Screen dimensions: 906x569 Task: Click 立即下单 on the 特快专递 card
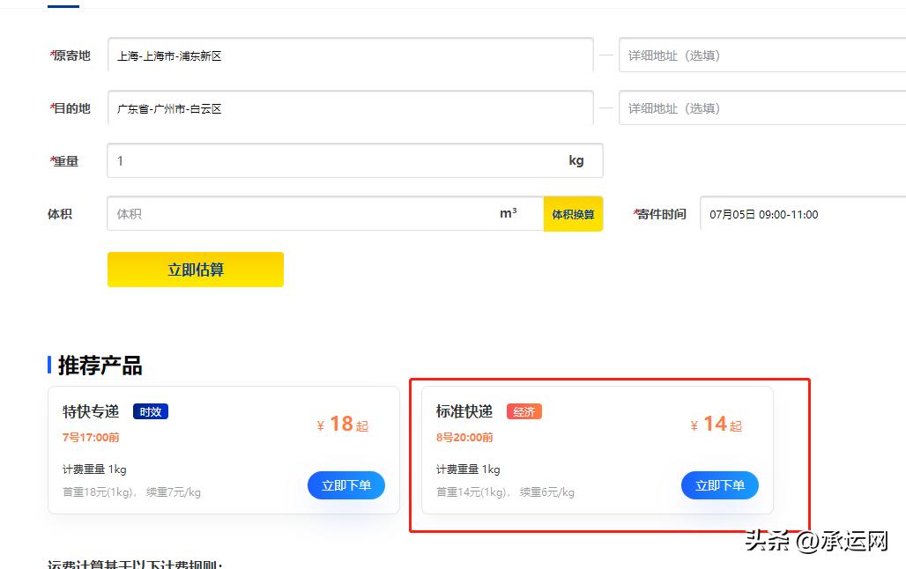click(345, 485)
